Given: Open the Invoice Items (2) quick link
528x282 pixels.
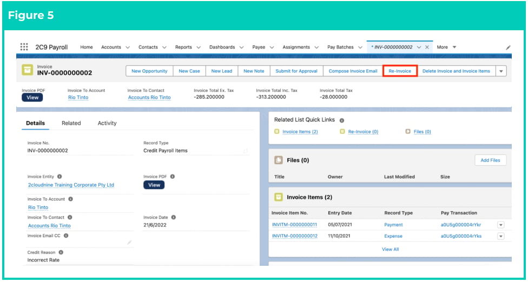Looking at the screenshot, I should tap(300, 132).
